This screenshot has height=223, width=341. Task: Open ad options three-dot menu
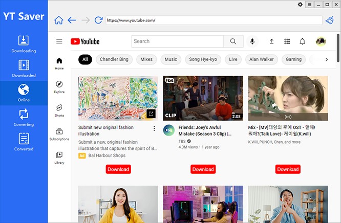154,128
